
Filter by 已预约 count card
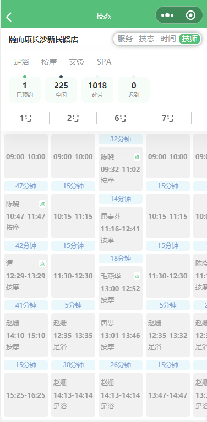pyautogui.click(x=25, y=90)
